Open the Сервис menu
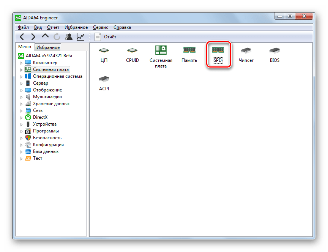 tap(100, 27)
